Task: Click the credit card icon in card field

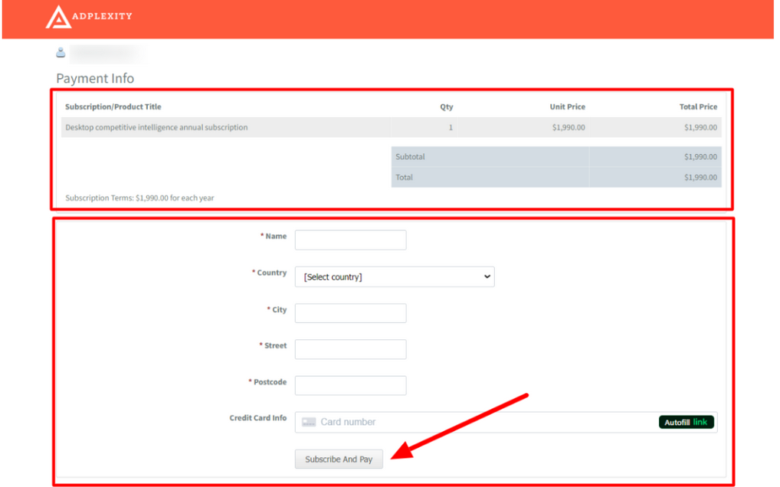Action: (x=309, y=422)
